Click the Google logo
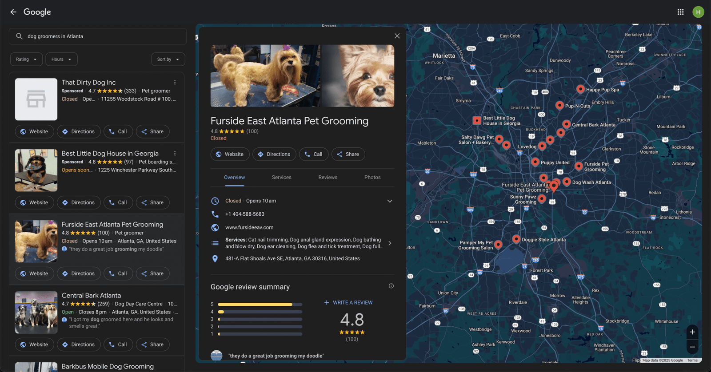 (x=37, y=12)
